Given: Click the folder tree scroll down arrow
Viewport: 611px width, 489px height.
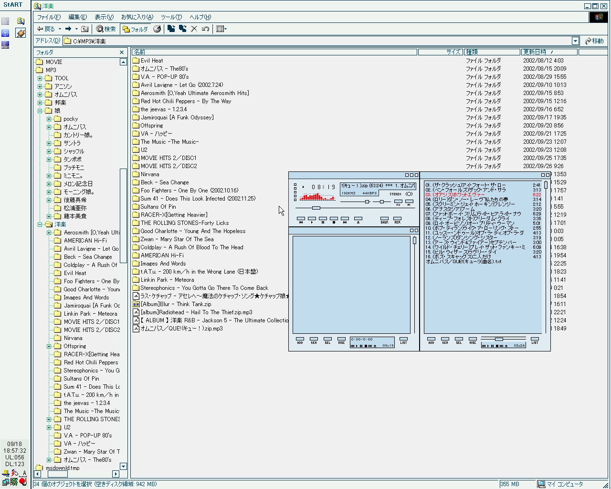Looking at the screenshot, I should (x=123, y=467).
